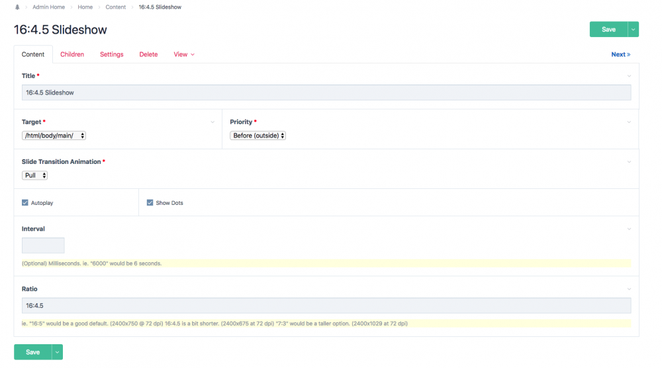Open the Target select dropdown

pyautogui.click(x=54, y=135)
